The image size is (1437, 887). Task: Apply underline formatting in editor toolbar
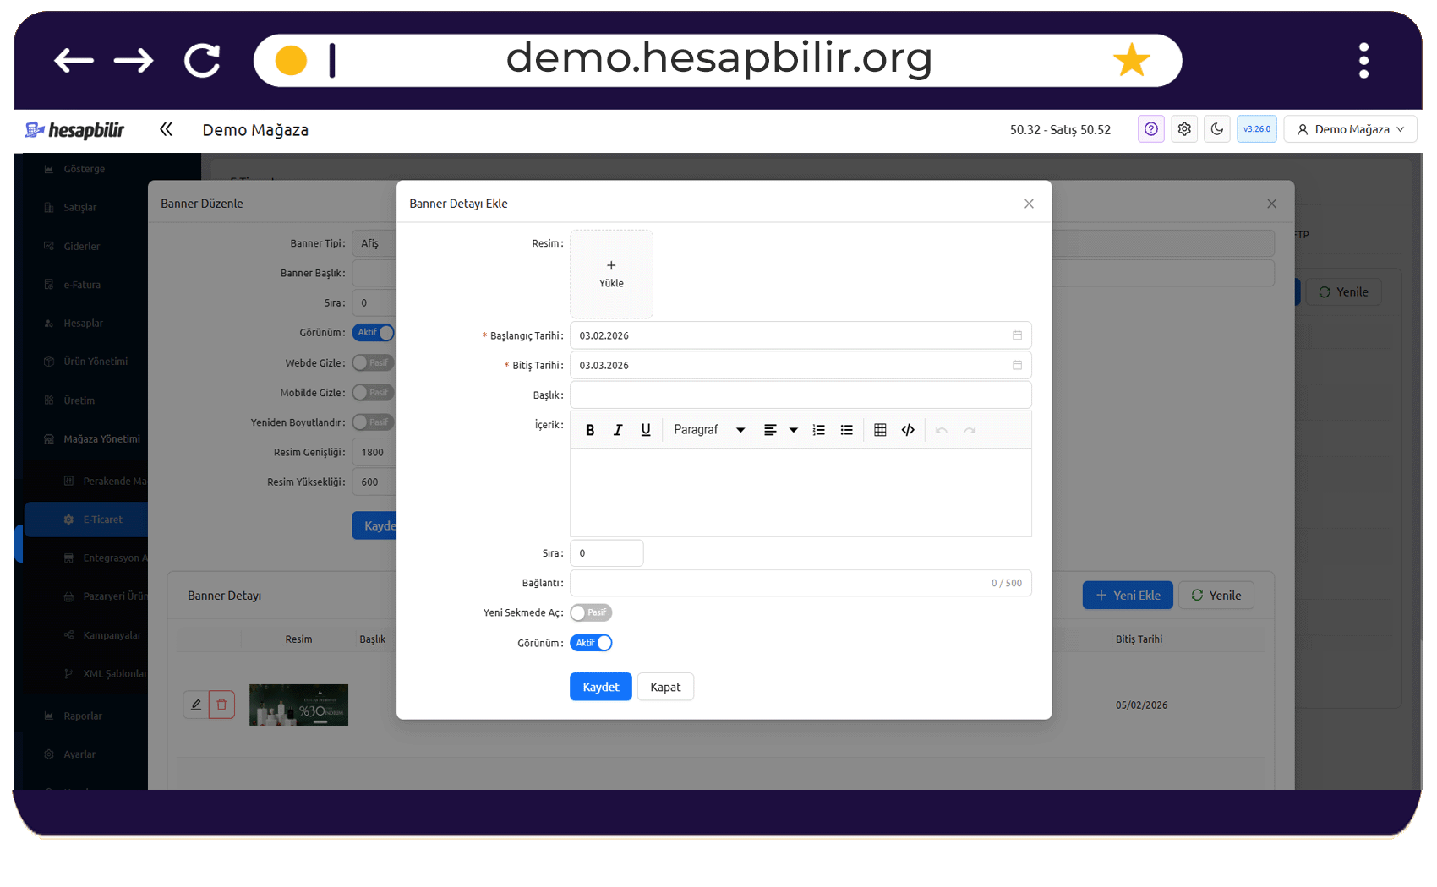(x=646, y=430)
